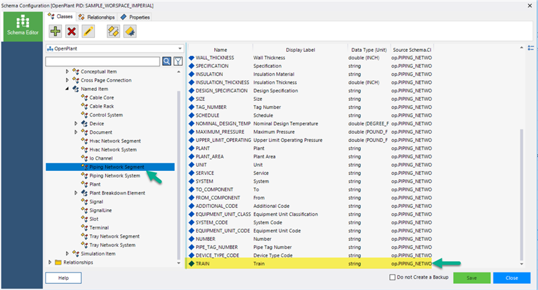Image resolution: width=538 pixels, height=290 pixels.
Task: Select the DEVICE_TYPE_CODE property row
Action: pyautogui.click(x=310, y=256)
